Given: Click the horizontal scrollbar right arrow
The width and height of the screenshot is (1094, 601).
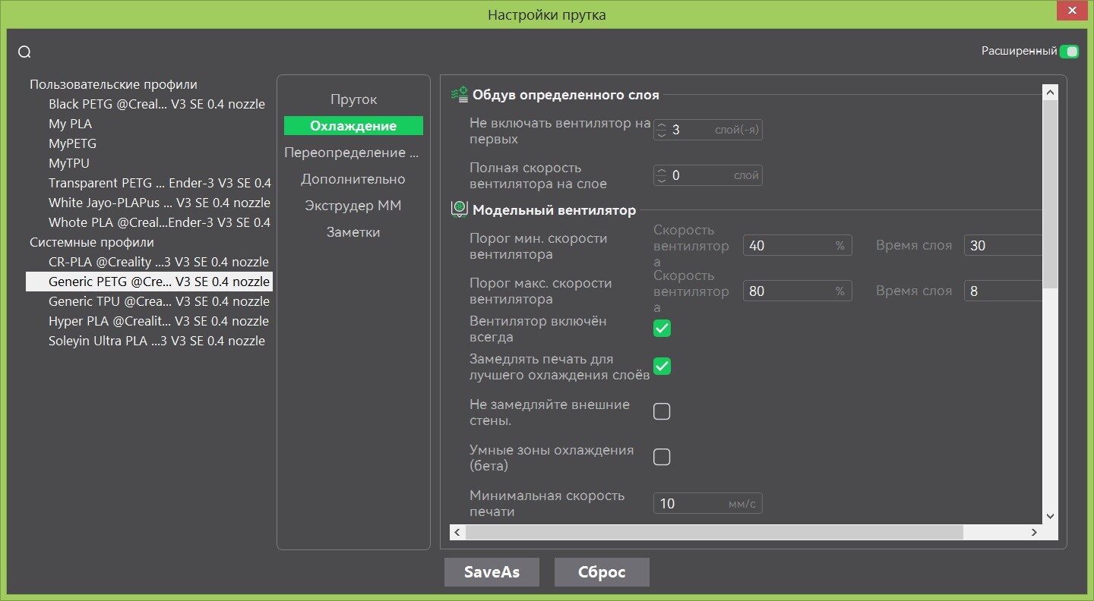Looking at the screenshot, I should tap(1034, 533).
